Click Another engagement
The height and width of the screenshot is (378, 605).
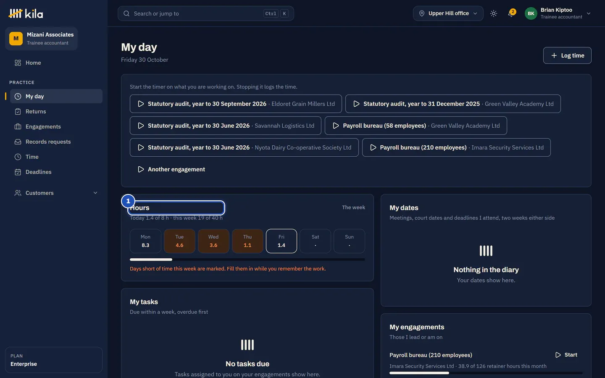tap(171, 169)
